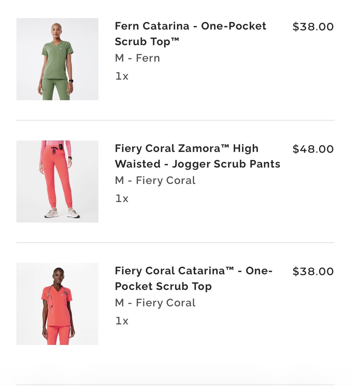
Task: Click the sneakers in the jogger pants photo
Action: point(62,213)
